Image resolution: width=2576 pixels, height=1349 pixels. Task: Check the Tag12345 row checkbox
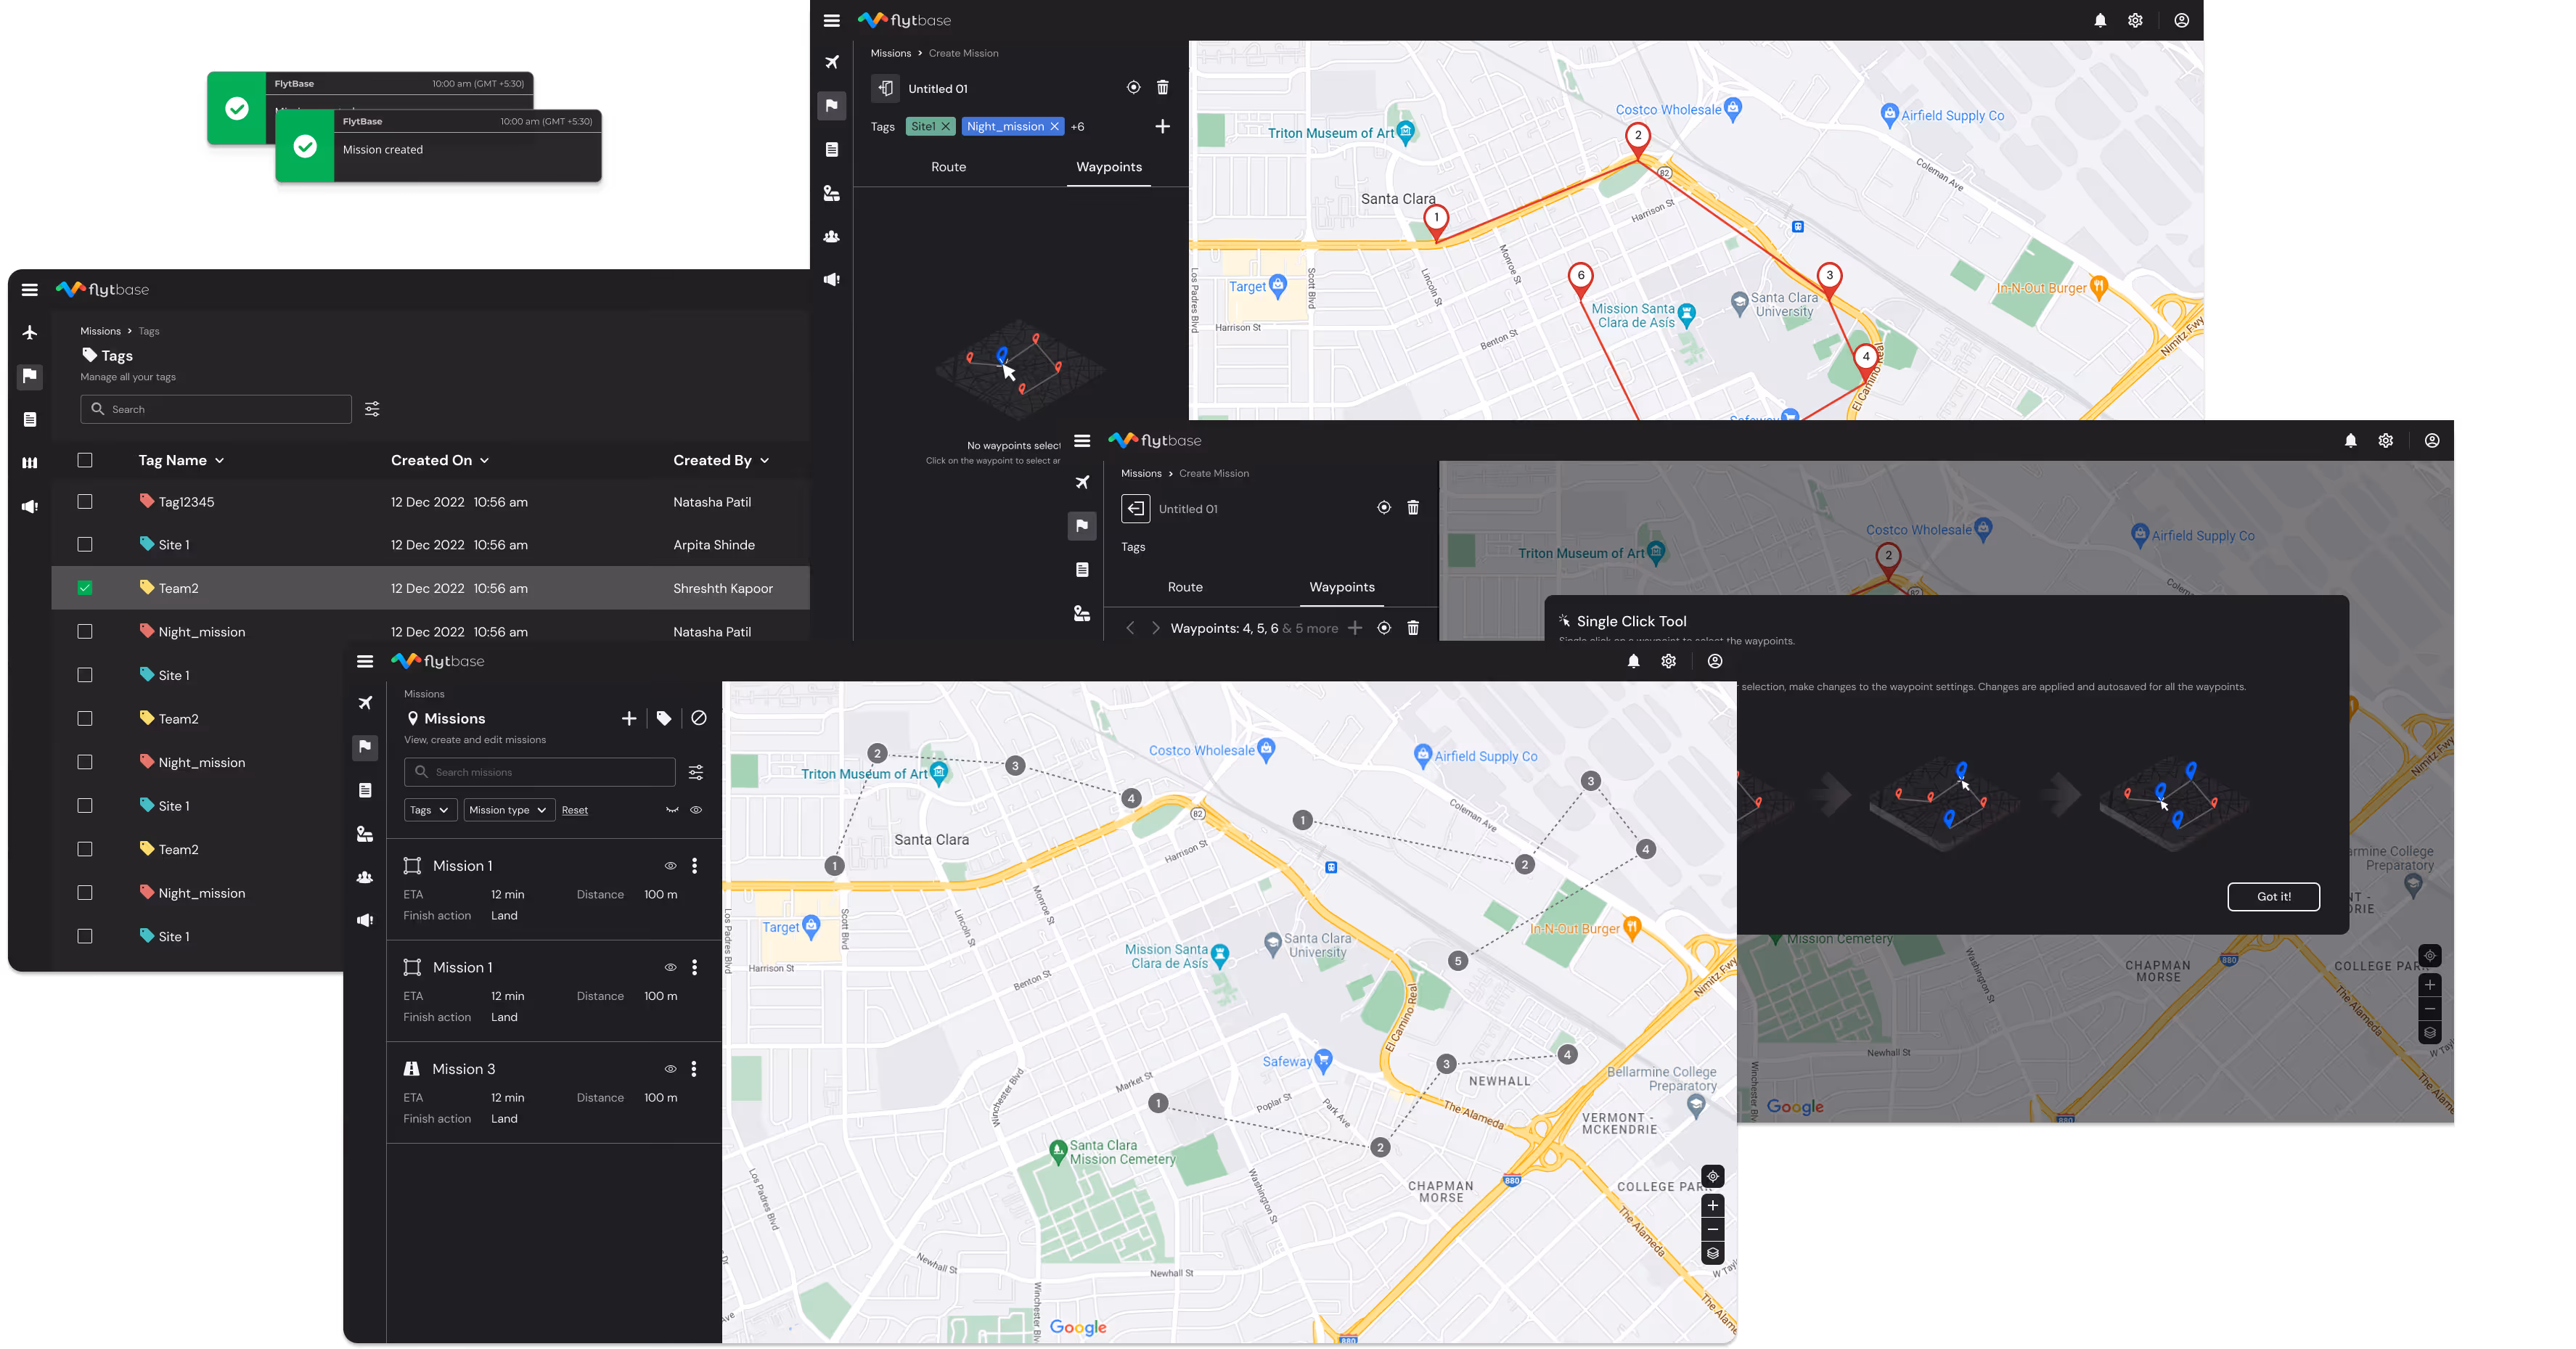[x=85, y=502]
